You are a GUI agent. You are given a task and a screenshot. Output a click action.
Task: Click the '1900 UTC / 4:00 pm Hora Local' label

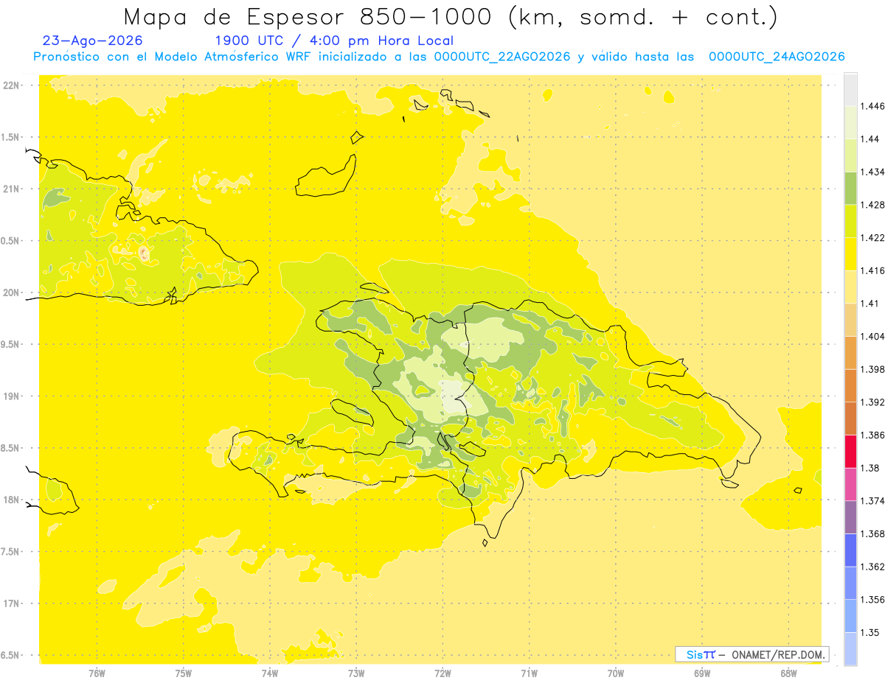[x=334, y=41]
